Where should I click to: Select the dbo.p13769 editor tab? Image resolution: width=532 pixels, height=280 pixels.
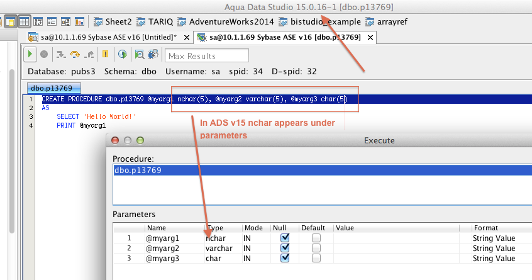[x=53, y=88]
